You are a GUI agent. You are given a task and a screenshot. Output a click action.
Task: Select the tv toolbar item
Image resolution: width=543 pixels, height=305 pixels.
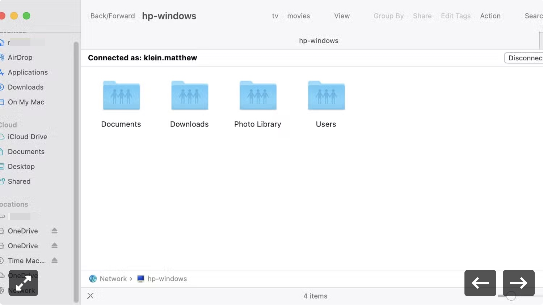point(275,16)
